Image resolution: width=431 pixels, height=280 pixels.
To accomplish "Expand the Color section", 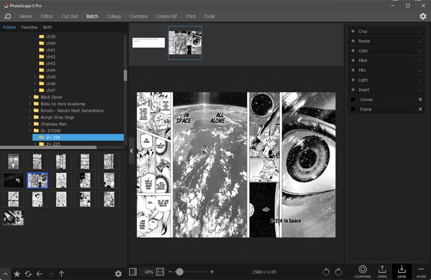I will click(x=353, y=50).
